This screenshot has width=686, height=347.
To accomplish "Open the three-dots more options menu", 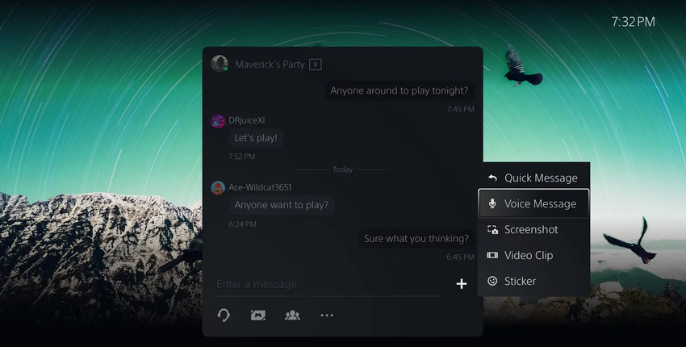I will (x=327, y=316).
